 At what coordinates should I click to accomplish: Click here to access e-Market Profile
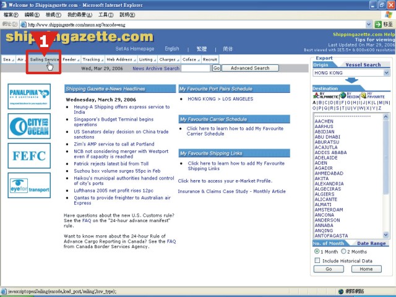click(225, 181)
